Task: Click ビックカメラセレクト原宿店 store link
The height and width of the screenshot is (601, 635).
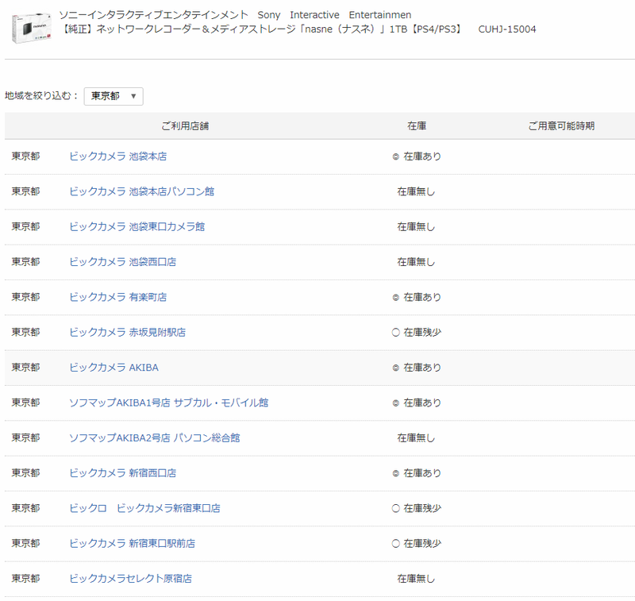Action: [x=130, y=579]
